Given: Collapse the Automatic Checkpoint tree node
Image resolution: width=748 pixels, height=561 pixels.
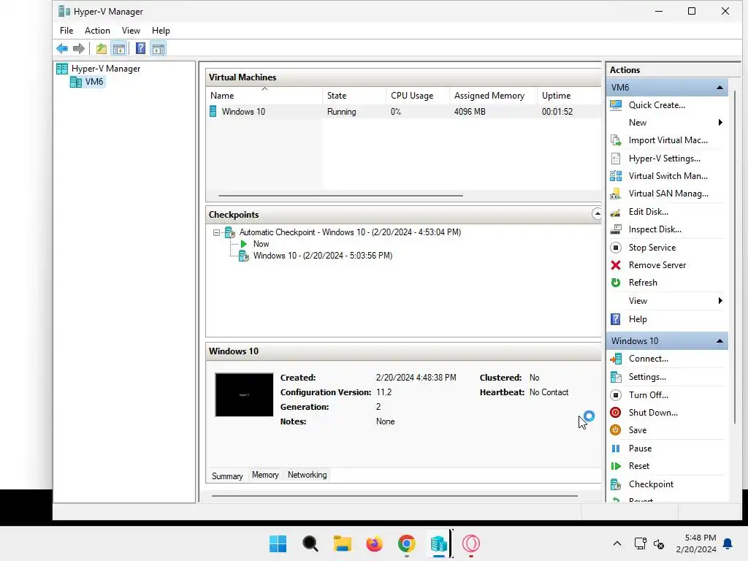Looking at the screenshot, I should (216, 233).
